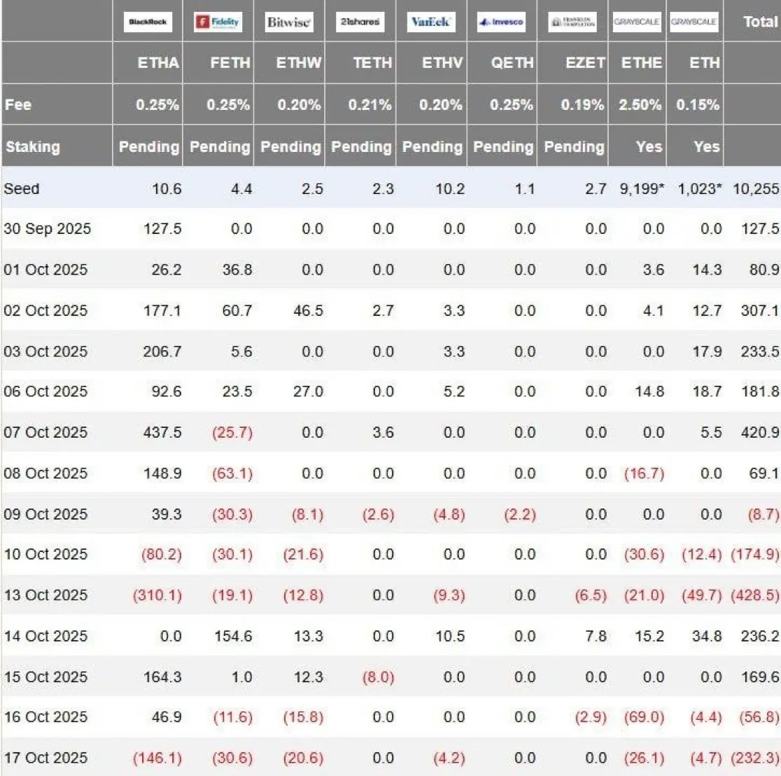Click the 08 Oct 2025 date
The image size is (781, 776).
[x=45, y=473]
